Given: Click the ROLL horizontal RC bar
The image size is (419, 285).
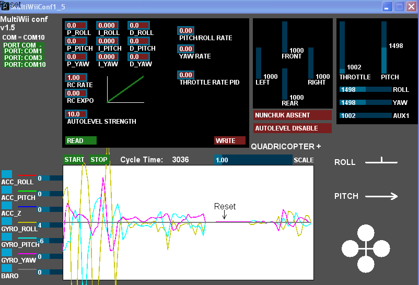Looking at the screenshot, I should [x=366, y=89].
